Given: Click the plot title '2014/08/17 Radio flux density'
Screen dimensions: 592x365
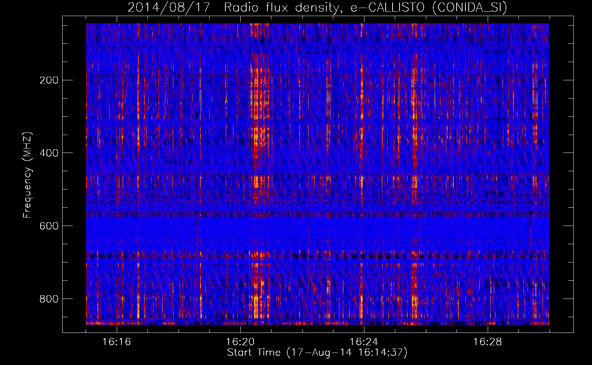Looking at the screenshot, I should point(317,8).
